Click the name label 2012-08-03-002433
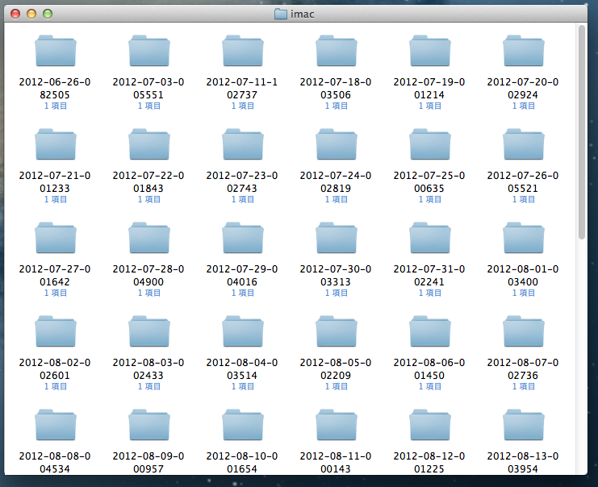 [148, 368]
